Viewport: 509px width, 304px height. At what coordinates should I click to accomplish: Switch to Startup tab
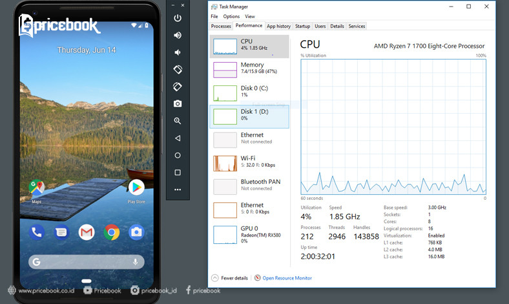coord(302,26)
